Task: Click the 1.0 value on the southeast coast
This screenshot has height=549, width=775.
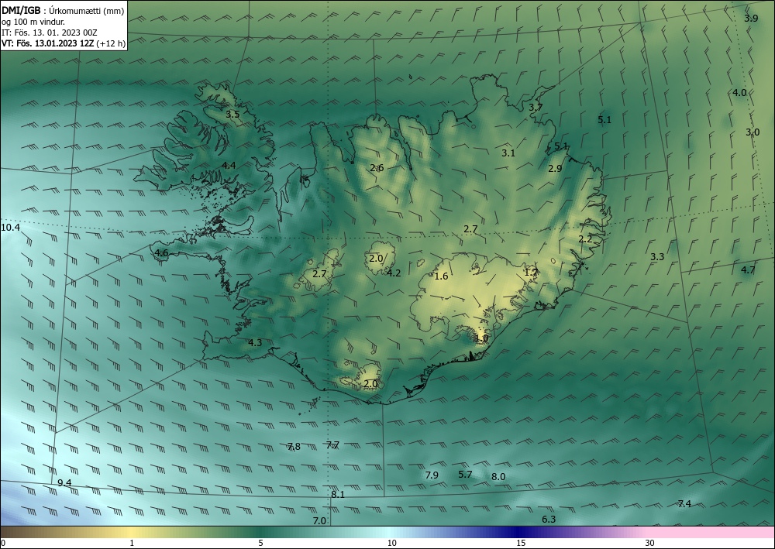Action: click(481, 338)
